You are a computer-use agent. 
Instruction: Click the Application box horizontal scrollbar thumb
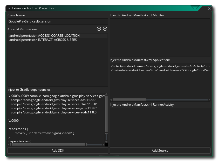click(130, 100)
